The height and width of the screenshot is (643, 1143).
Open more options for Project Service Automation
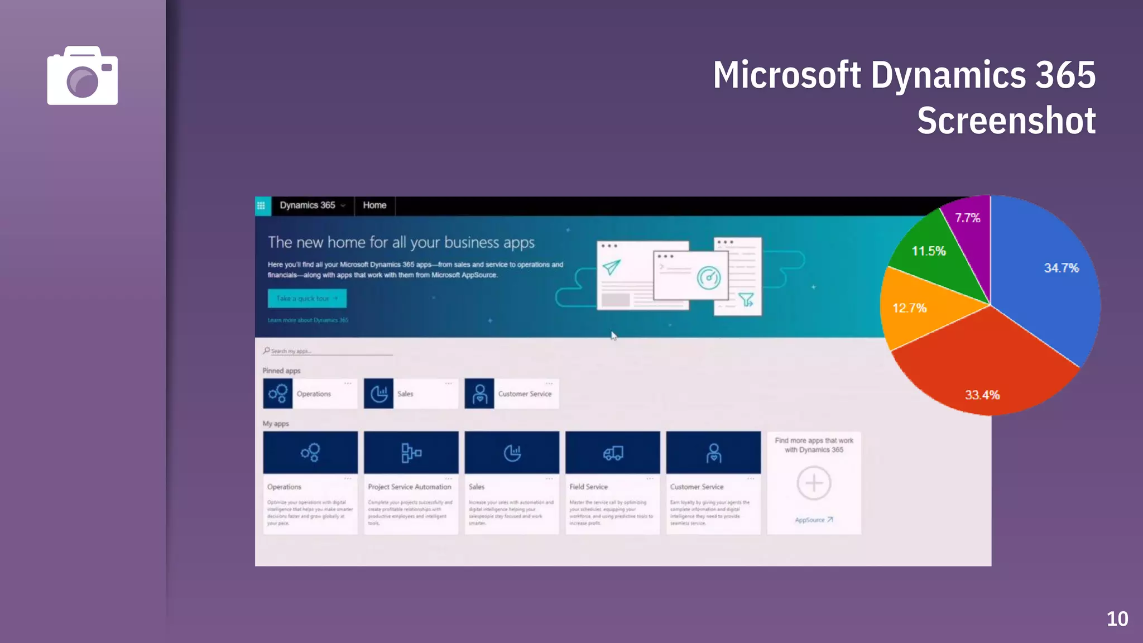point(448,478)
